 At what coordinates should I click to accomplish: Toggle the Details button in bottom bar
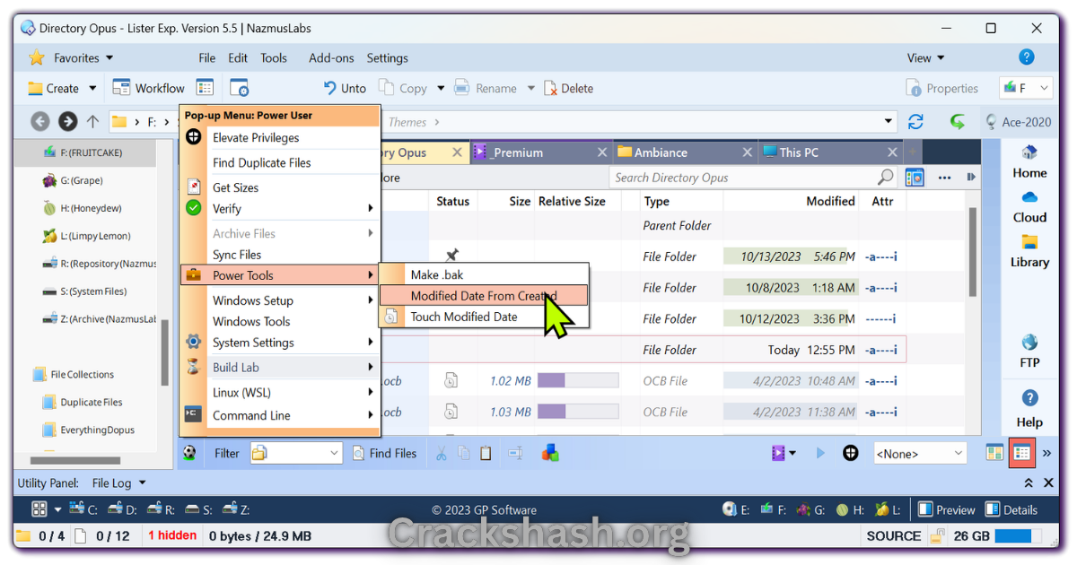tap(1011, 509)
